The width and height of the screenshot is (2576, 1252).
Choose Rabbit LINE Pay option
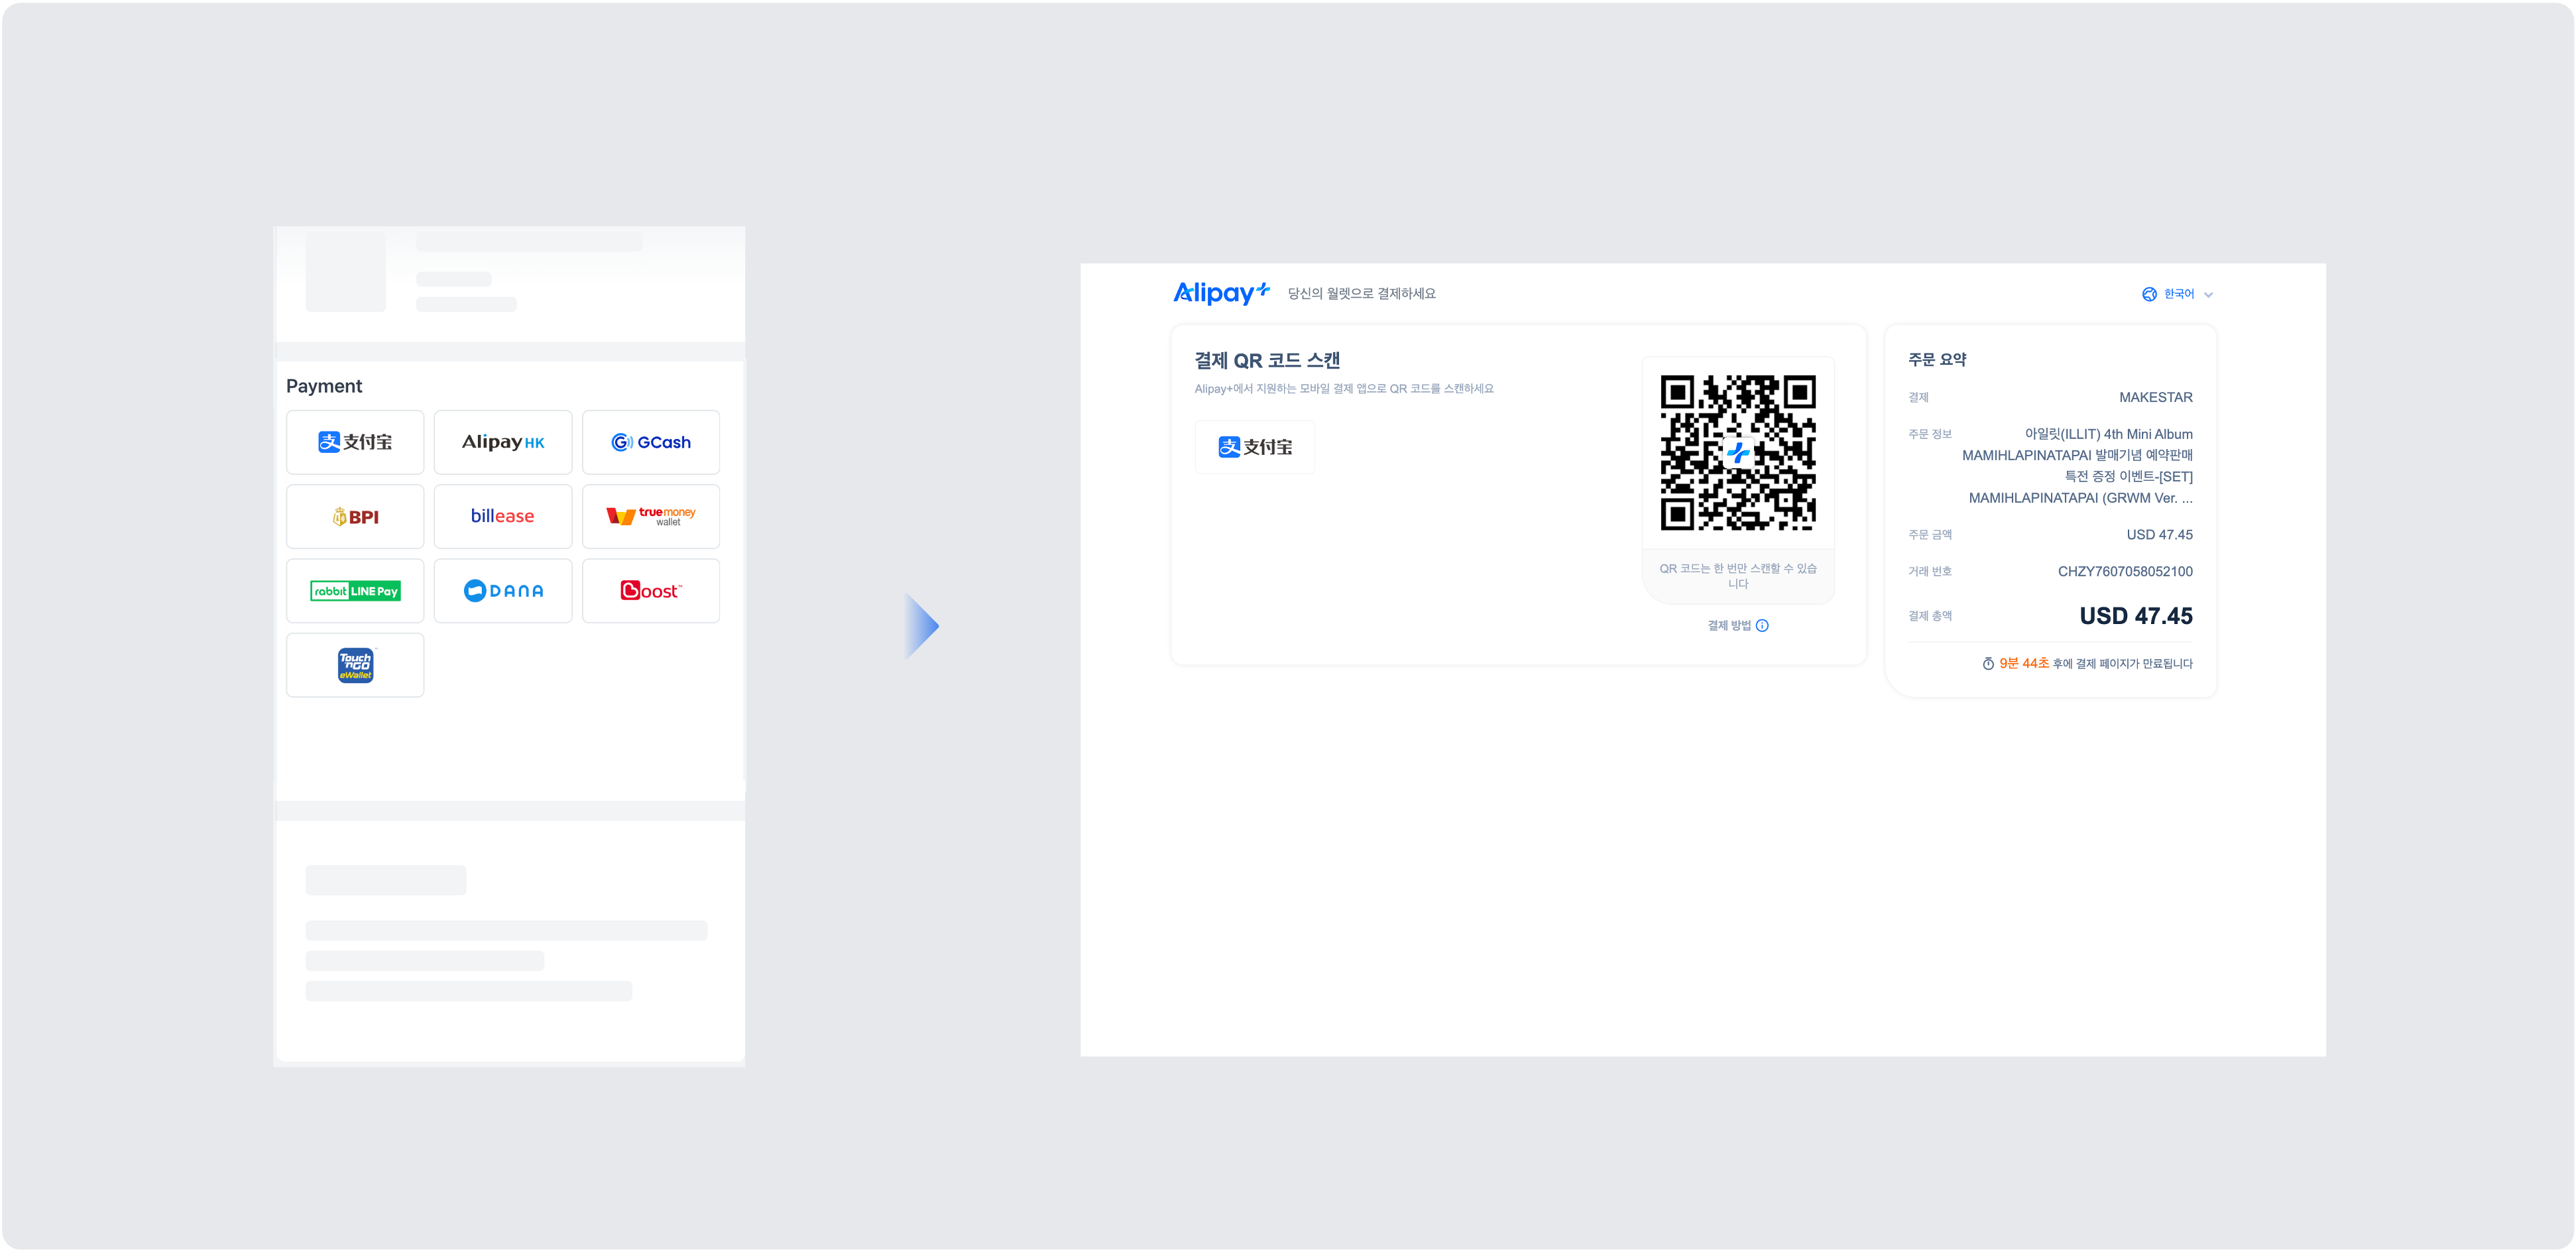pyautogui.click(x=355, y=591)
